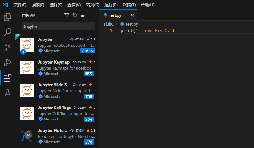Open the 选择(S) menu

56,5
